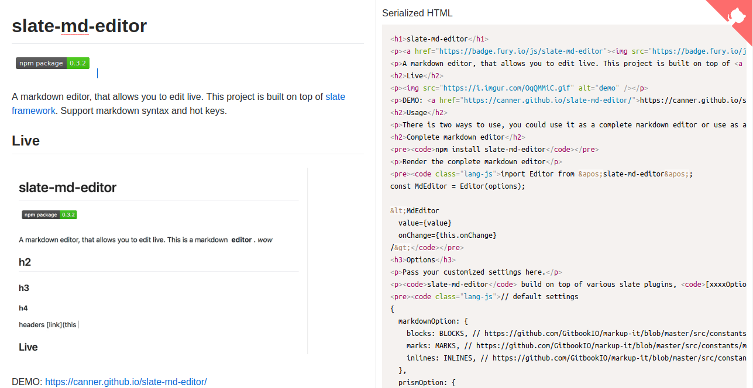Click the <h3>Options</h3> code line
The height and width of the screenshot is (388, 753).
[x=423, y=260]
